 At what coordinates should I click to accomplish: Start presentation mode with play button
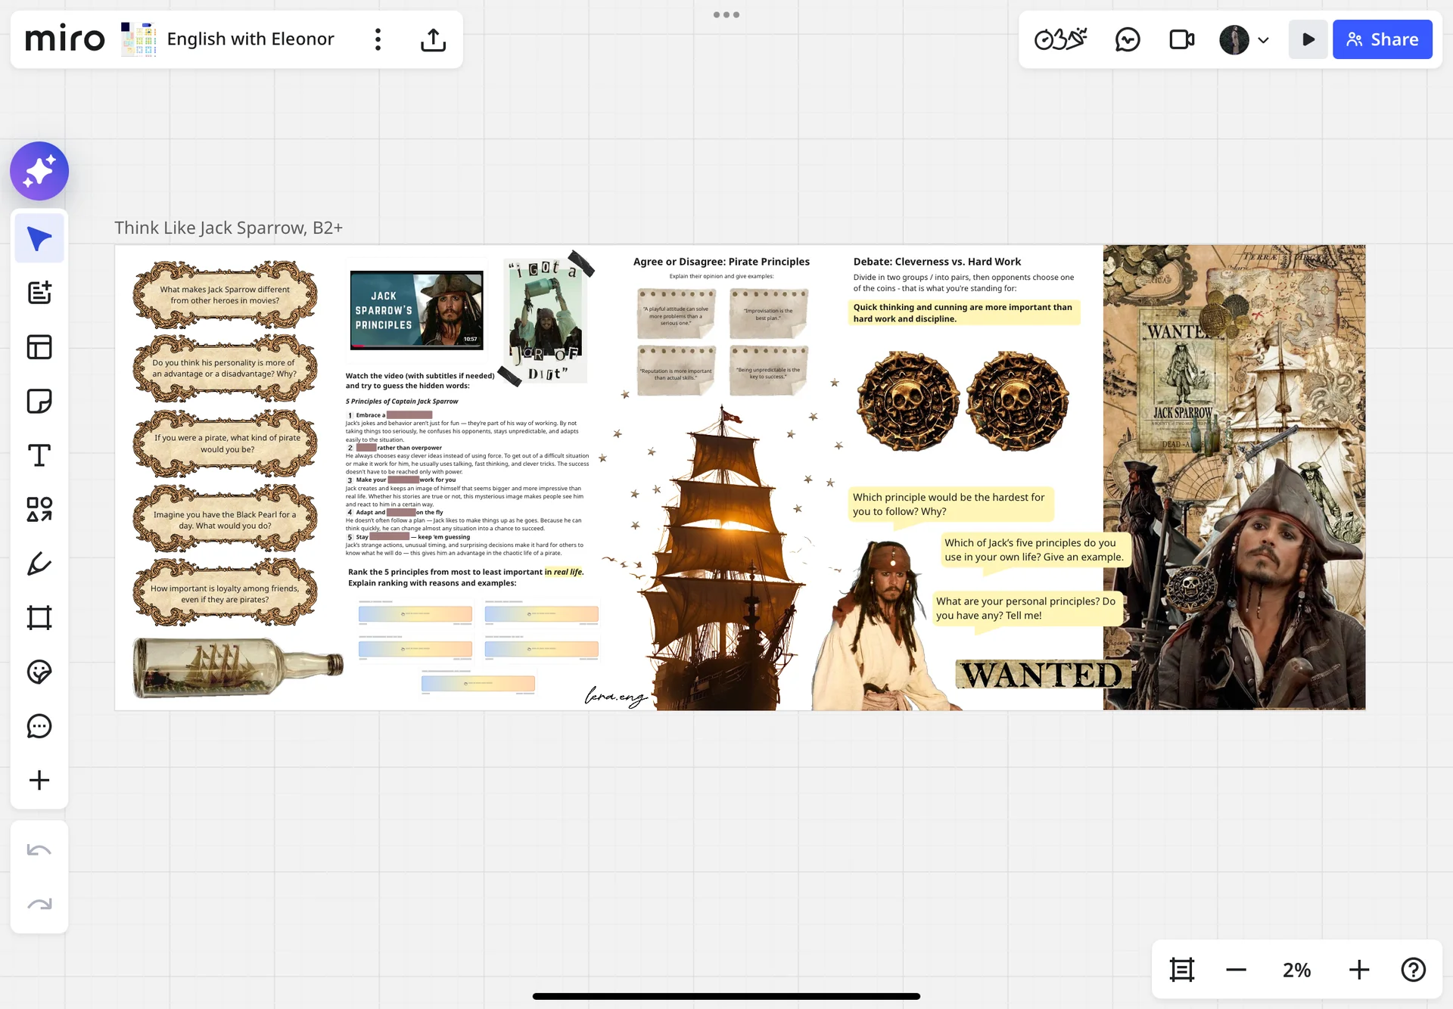coord(1308,39)
